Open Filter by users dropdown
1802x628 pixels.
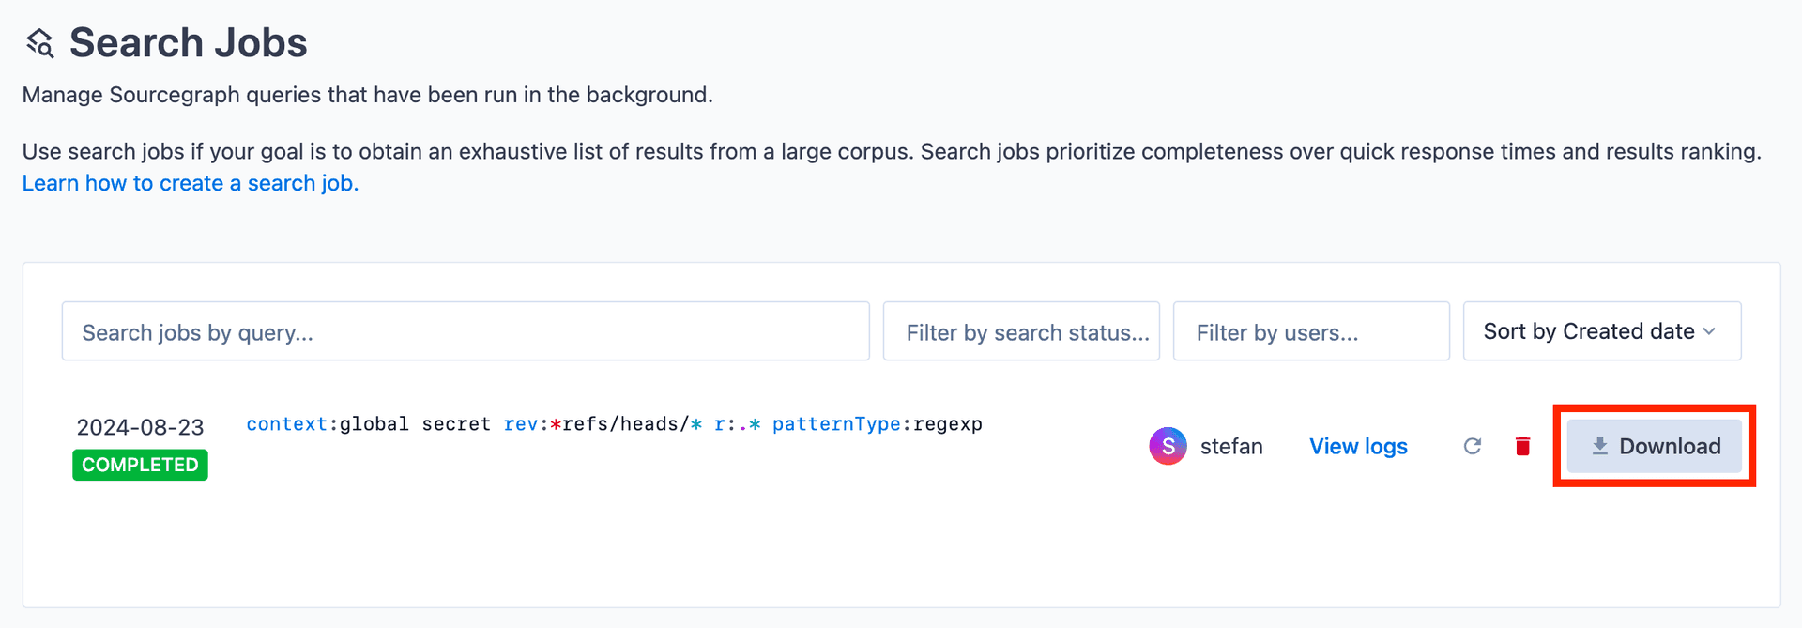pyautogui.click(x=1311, y=331)
